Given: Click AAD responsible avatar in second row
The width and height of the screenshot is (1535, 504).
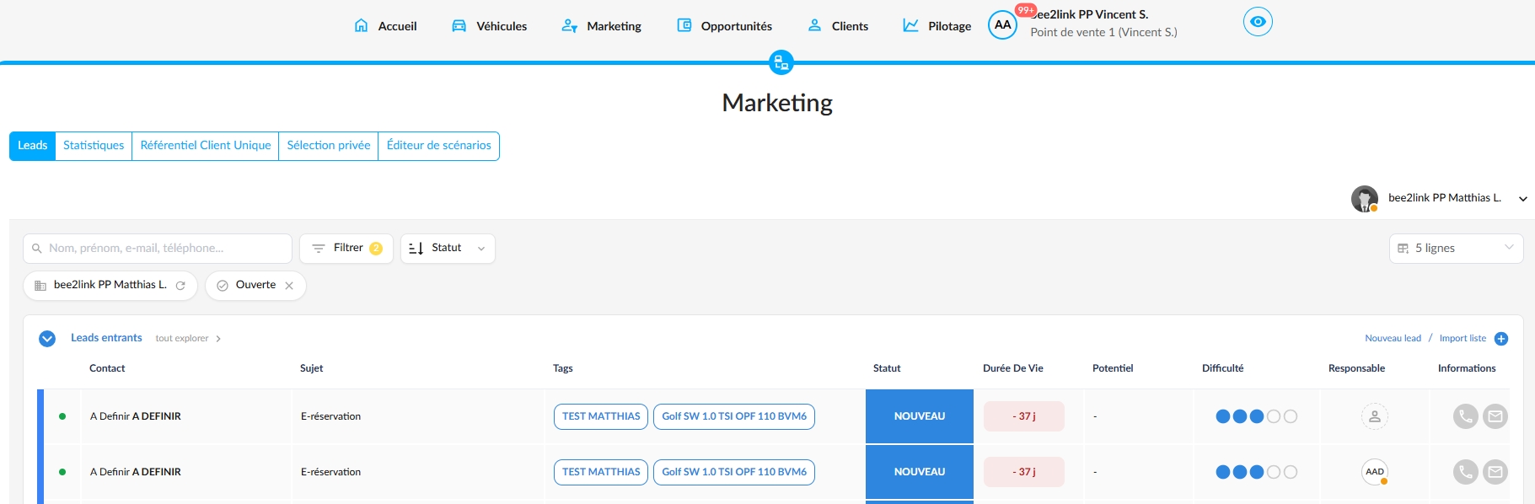Looking at the screenshot, I should click(x=1375, y=472).
